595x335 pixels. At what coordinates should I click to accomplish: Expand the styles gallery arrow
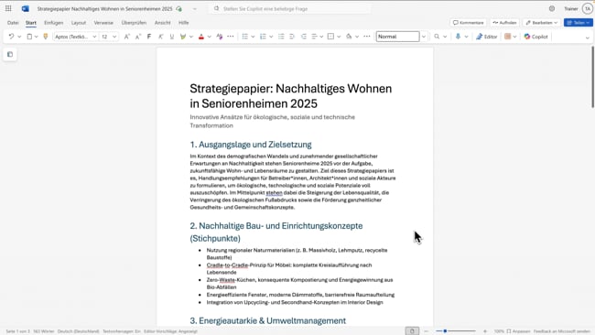pyautogui.click(x=424, y=37)
